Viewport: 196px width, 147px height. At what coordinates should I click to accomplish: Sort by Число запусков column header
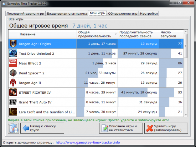(171, 34)
